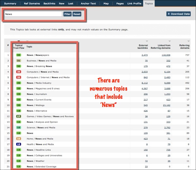
Task: Open linked-from count 2,792 for Science
Action: 167,127
